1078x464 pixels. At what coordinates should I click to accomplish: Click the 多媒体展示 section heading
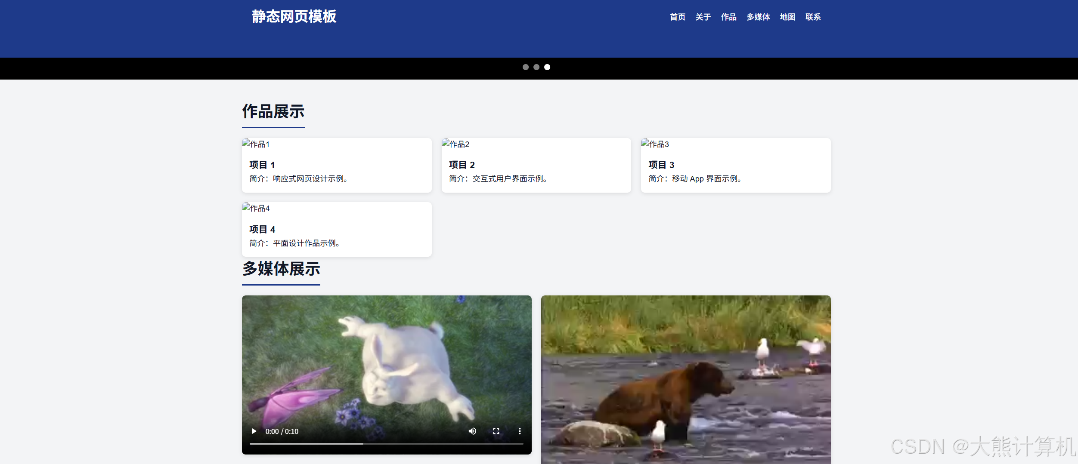pos(281,269)
